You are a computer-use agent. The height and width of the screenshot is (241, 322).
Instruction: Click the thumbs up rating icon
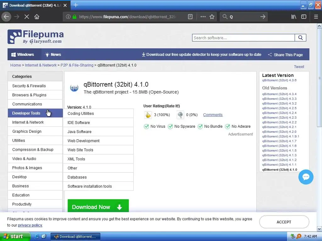(148, 115)
